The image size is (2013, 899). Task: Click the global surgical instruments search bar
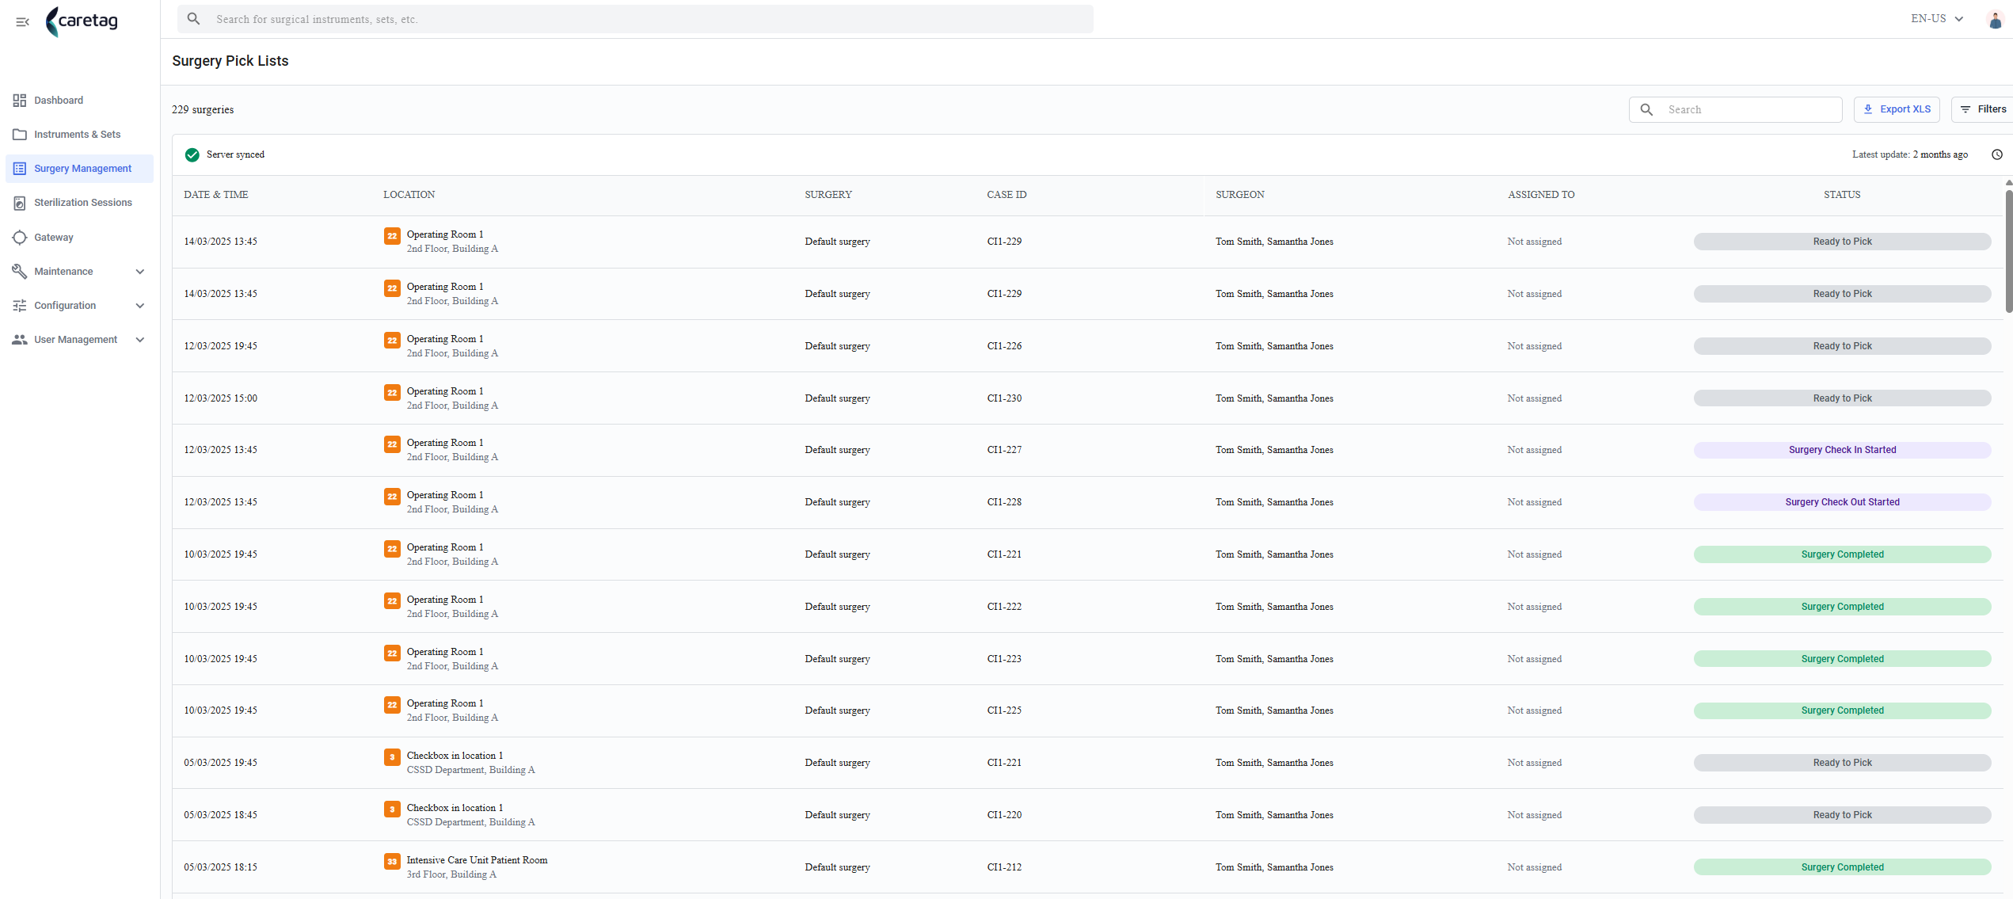[635, 19]
